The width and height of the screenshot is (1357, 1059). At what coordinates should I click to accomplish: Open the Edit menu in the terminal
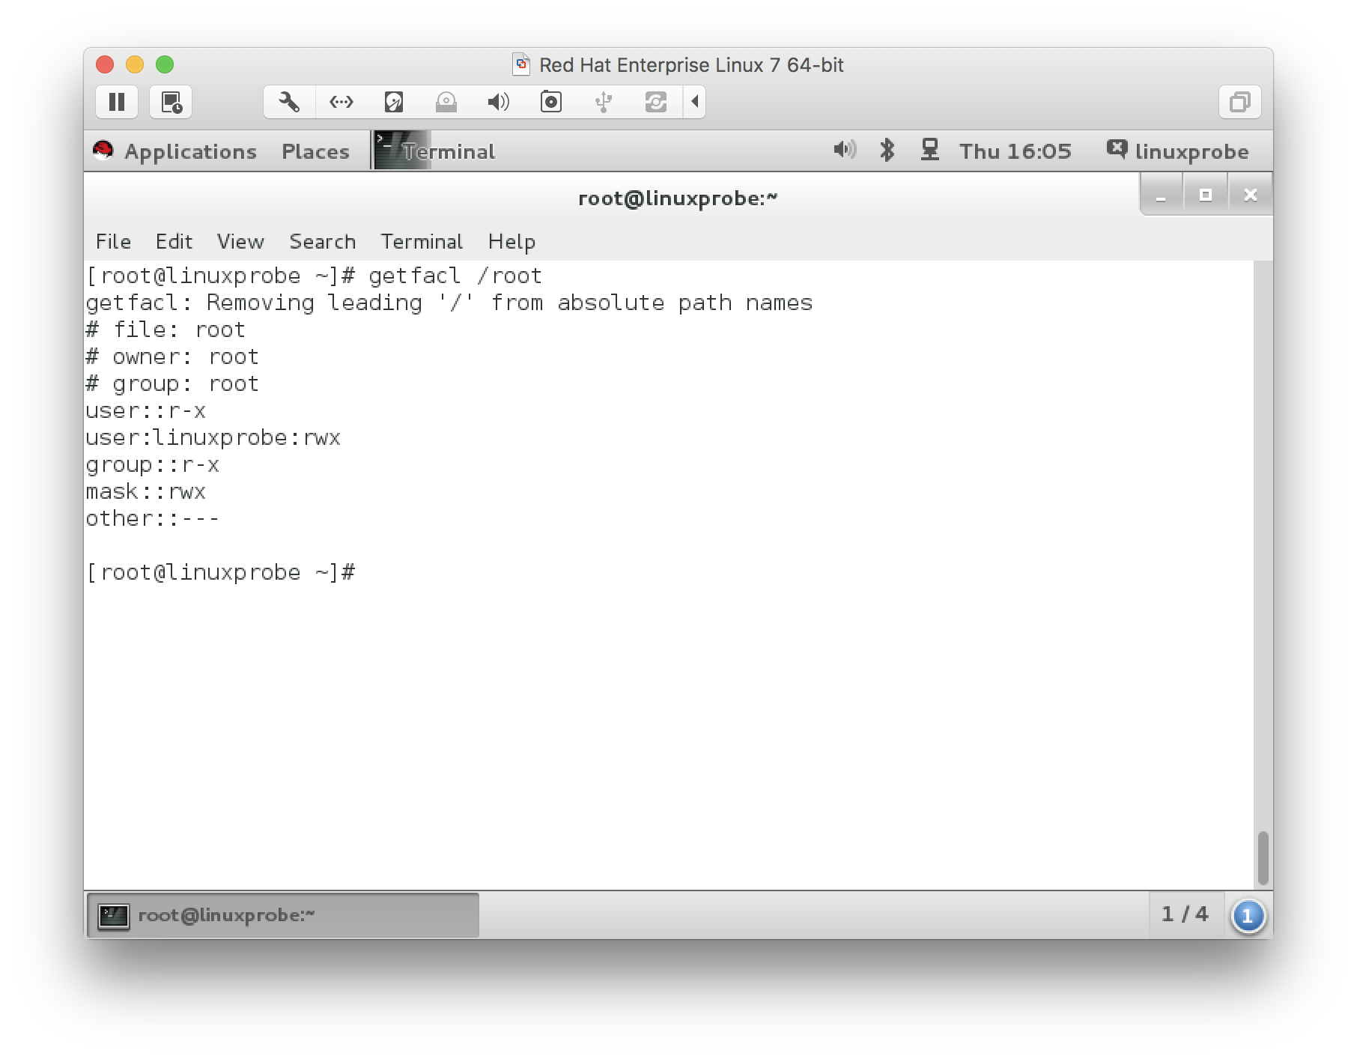coord(174,242)
